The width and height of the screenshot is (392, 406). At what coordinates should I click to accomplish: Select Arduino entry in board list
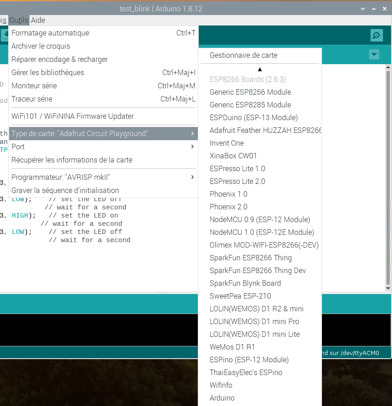tap(260, 398)
